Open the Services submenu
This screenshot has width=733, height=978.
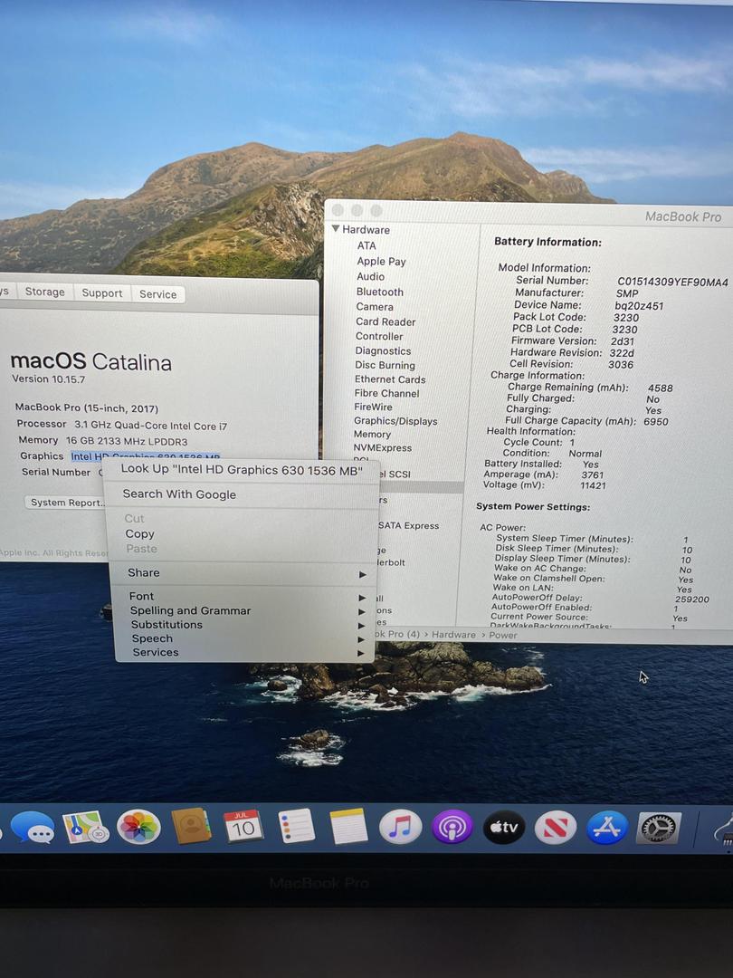click(245, 652)
